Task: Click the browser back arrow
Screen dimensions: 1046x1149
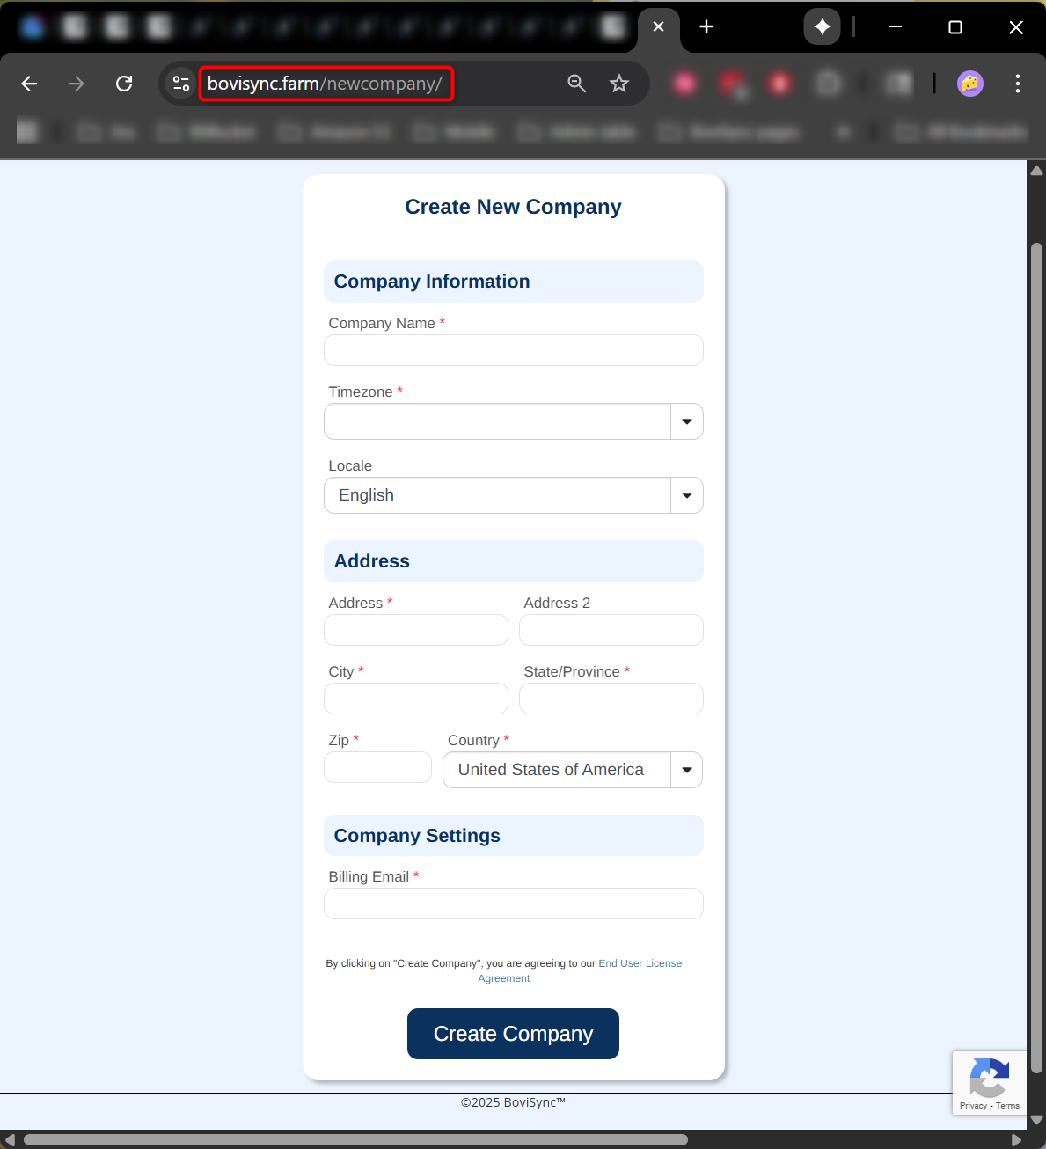Action: 29,84
